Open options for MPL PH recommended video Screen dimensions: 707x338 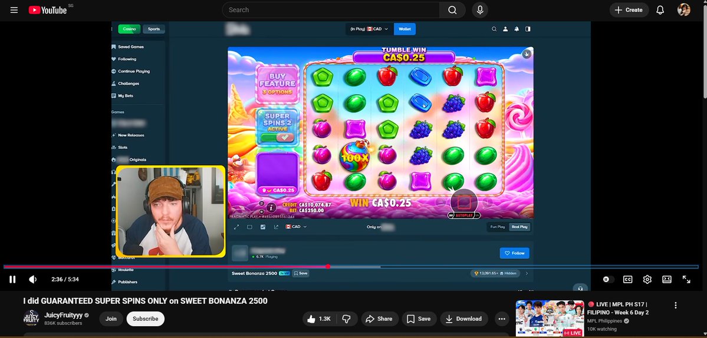coord(675,305)
